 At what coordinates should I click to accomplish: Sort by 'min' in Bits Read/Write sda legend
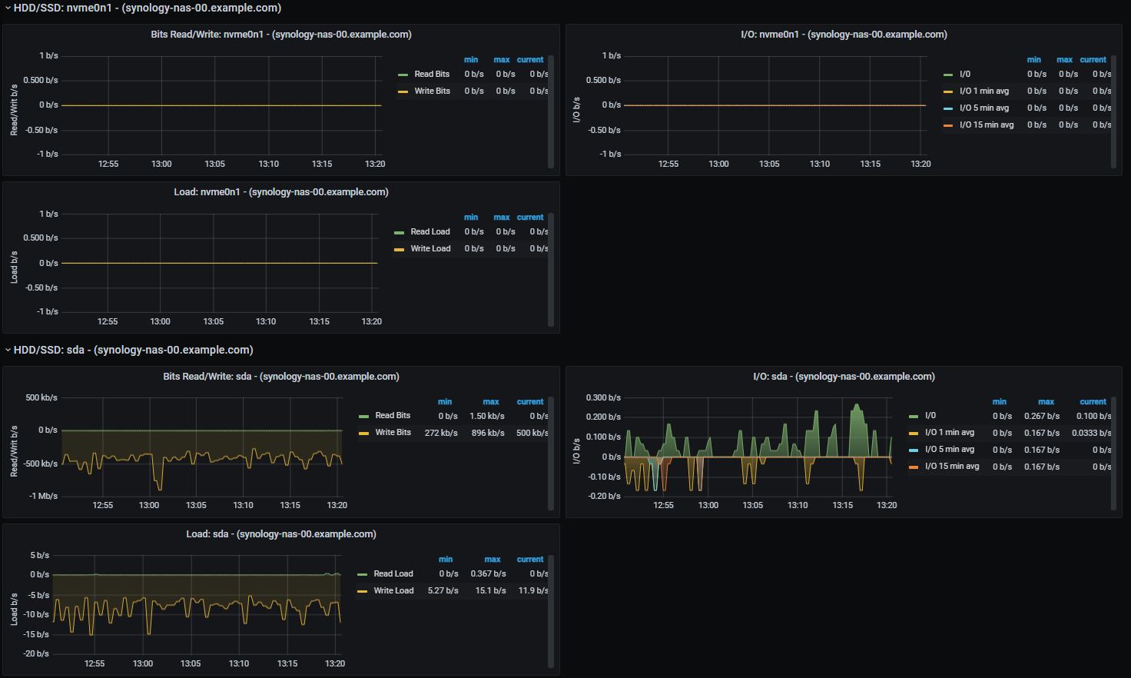click(445, 402)
